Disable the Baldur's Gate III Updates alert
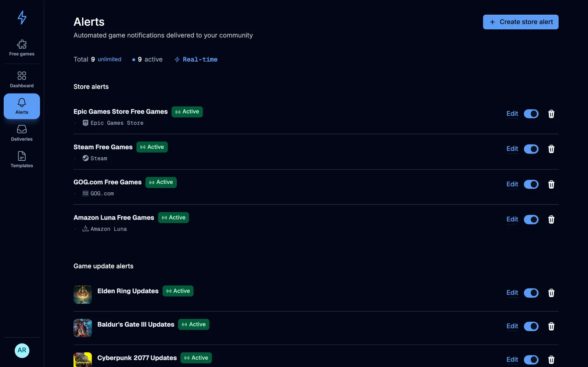The width and height of the screenshot is (588, 367). [x=531, y=326]
